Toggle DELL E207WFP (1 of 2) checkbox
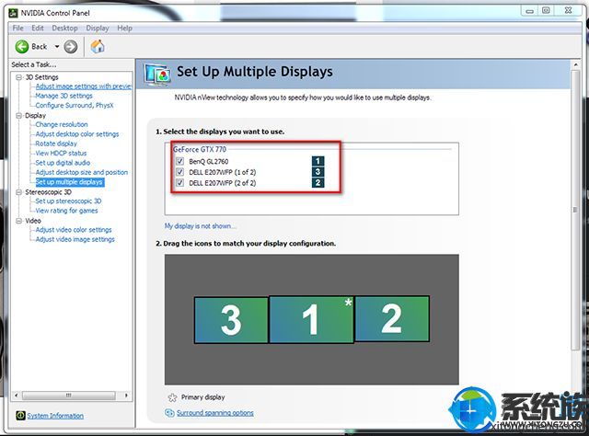This screenshot has width=589, height=436. (180, 172)
